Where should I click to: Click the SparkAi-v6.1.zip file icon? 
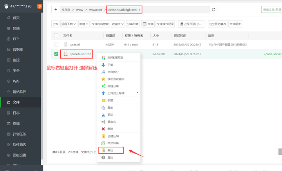click(66, 54)
